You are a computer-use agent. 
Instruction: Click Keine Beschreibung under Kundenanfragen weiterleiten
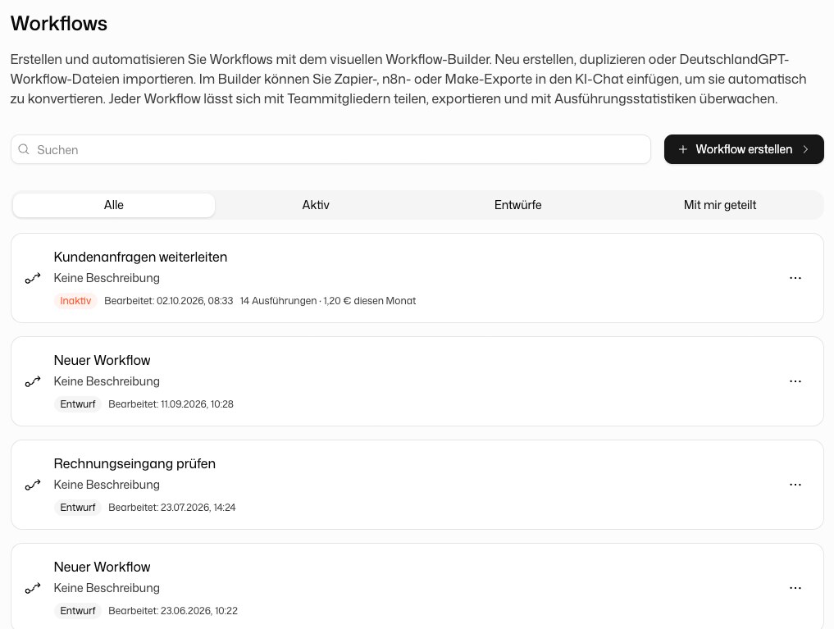tap(107, 278)
